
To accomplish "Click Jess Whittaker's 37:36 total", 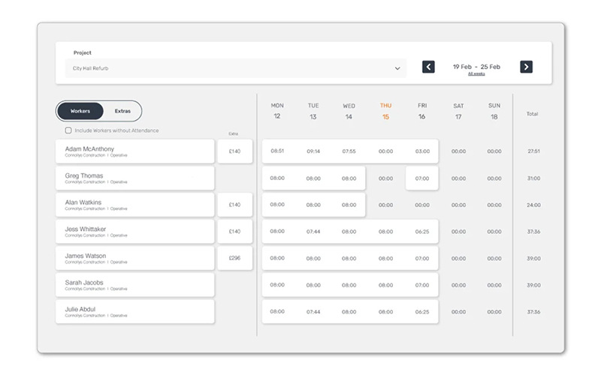I will 533,232.
